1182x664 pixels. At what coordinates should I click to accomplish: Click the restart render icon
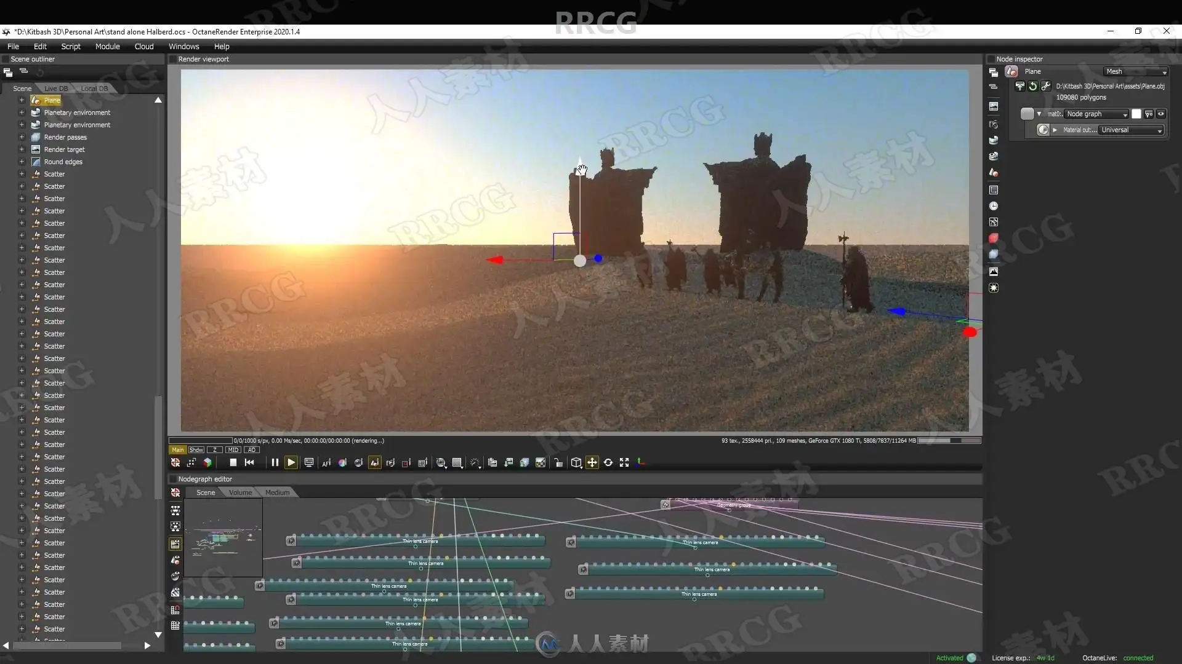[249, 462]
